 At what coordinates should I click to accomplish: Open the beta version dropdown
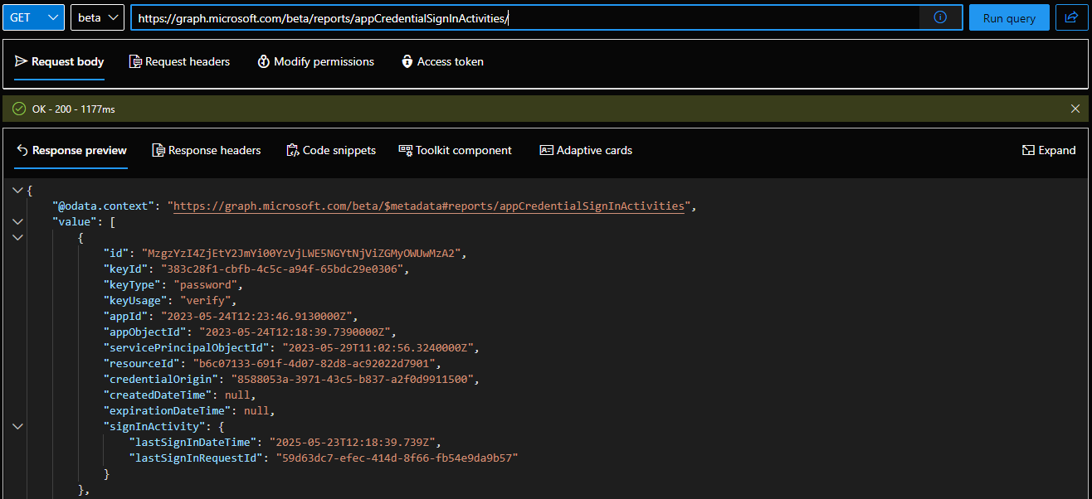(x=97, y=17)
